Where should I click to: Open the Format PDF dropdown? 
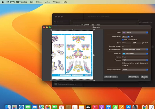(135, 60)
